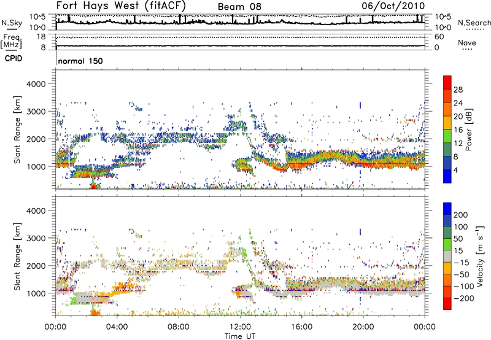Click the '08:00' time axis label
491x340 pixels.
click(x=179, y=327)
